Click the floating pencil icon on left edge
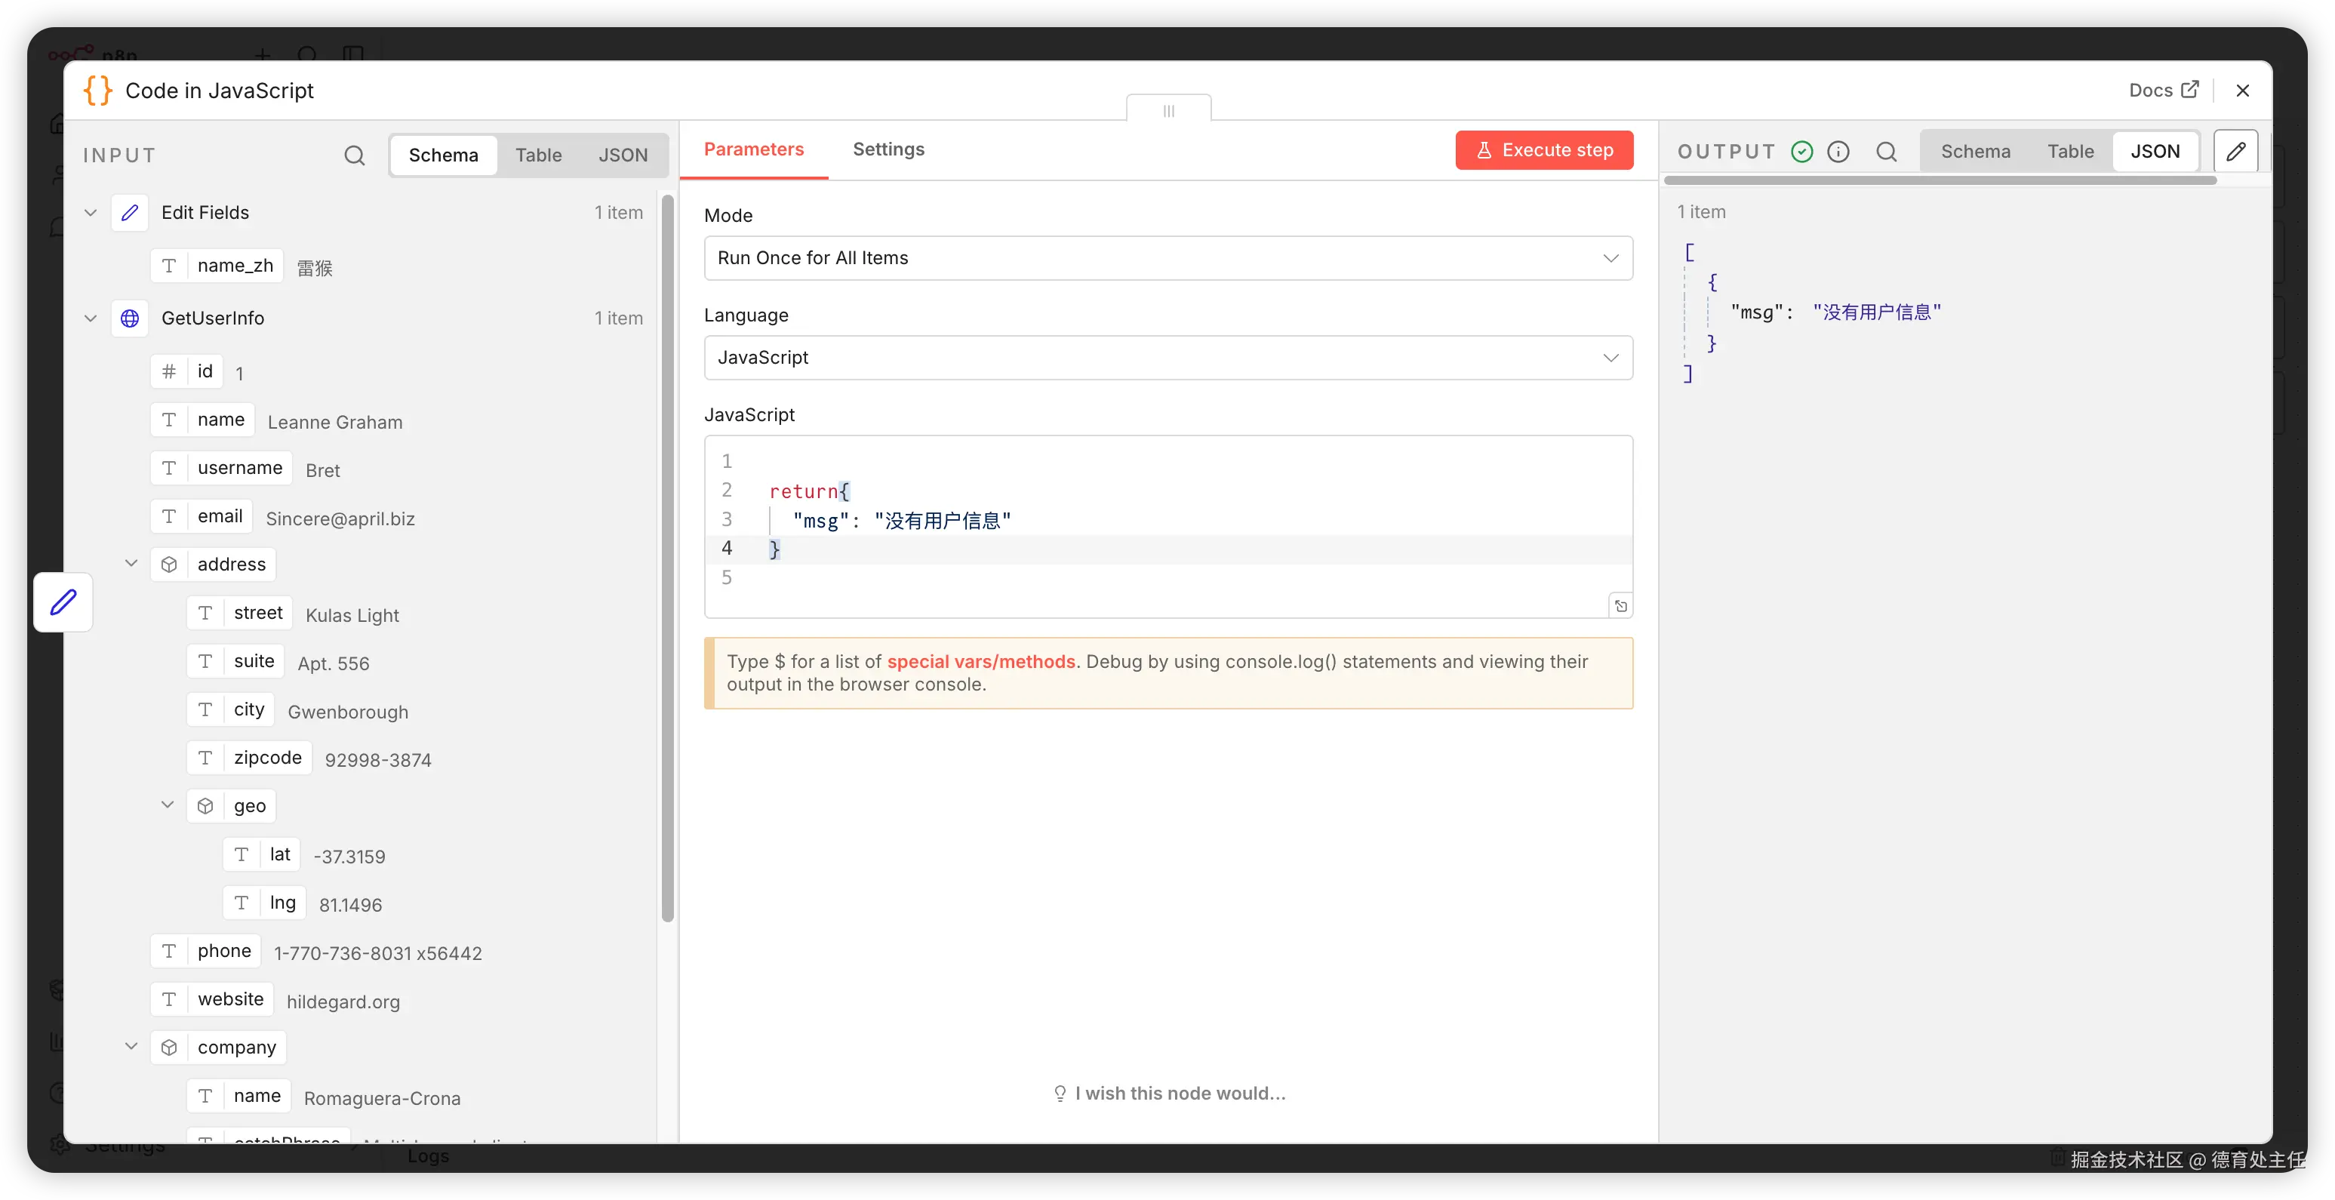 63,602
